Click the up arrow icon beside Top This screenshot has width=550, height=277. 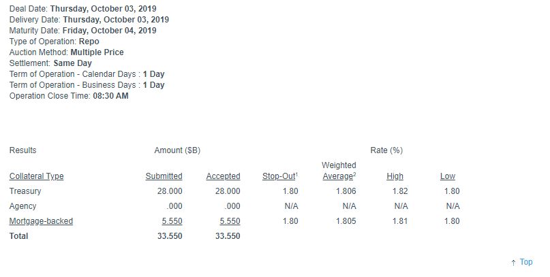(513, 263)
